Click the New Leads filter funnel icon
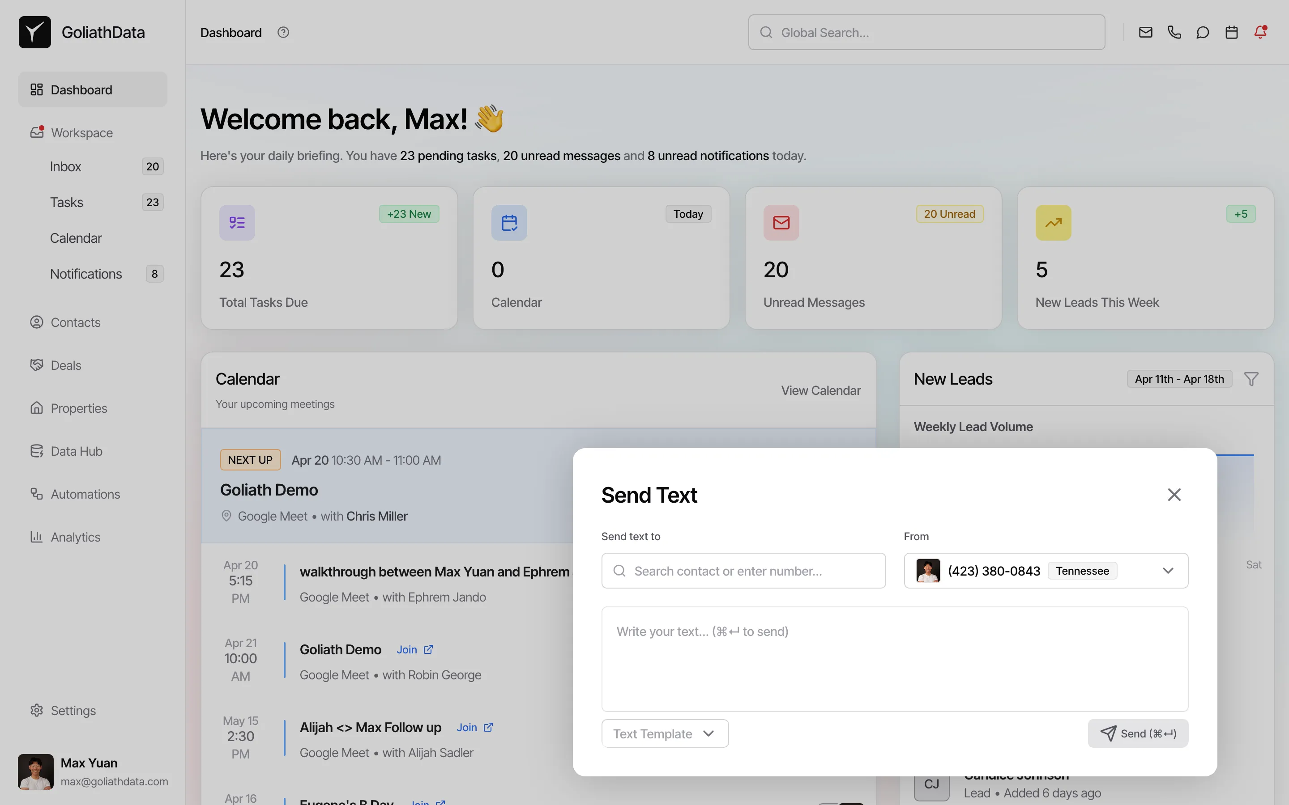This screenshot has width=1289, height=805. [1251, 379]
